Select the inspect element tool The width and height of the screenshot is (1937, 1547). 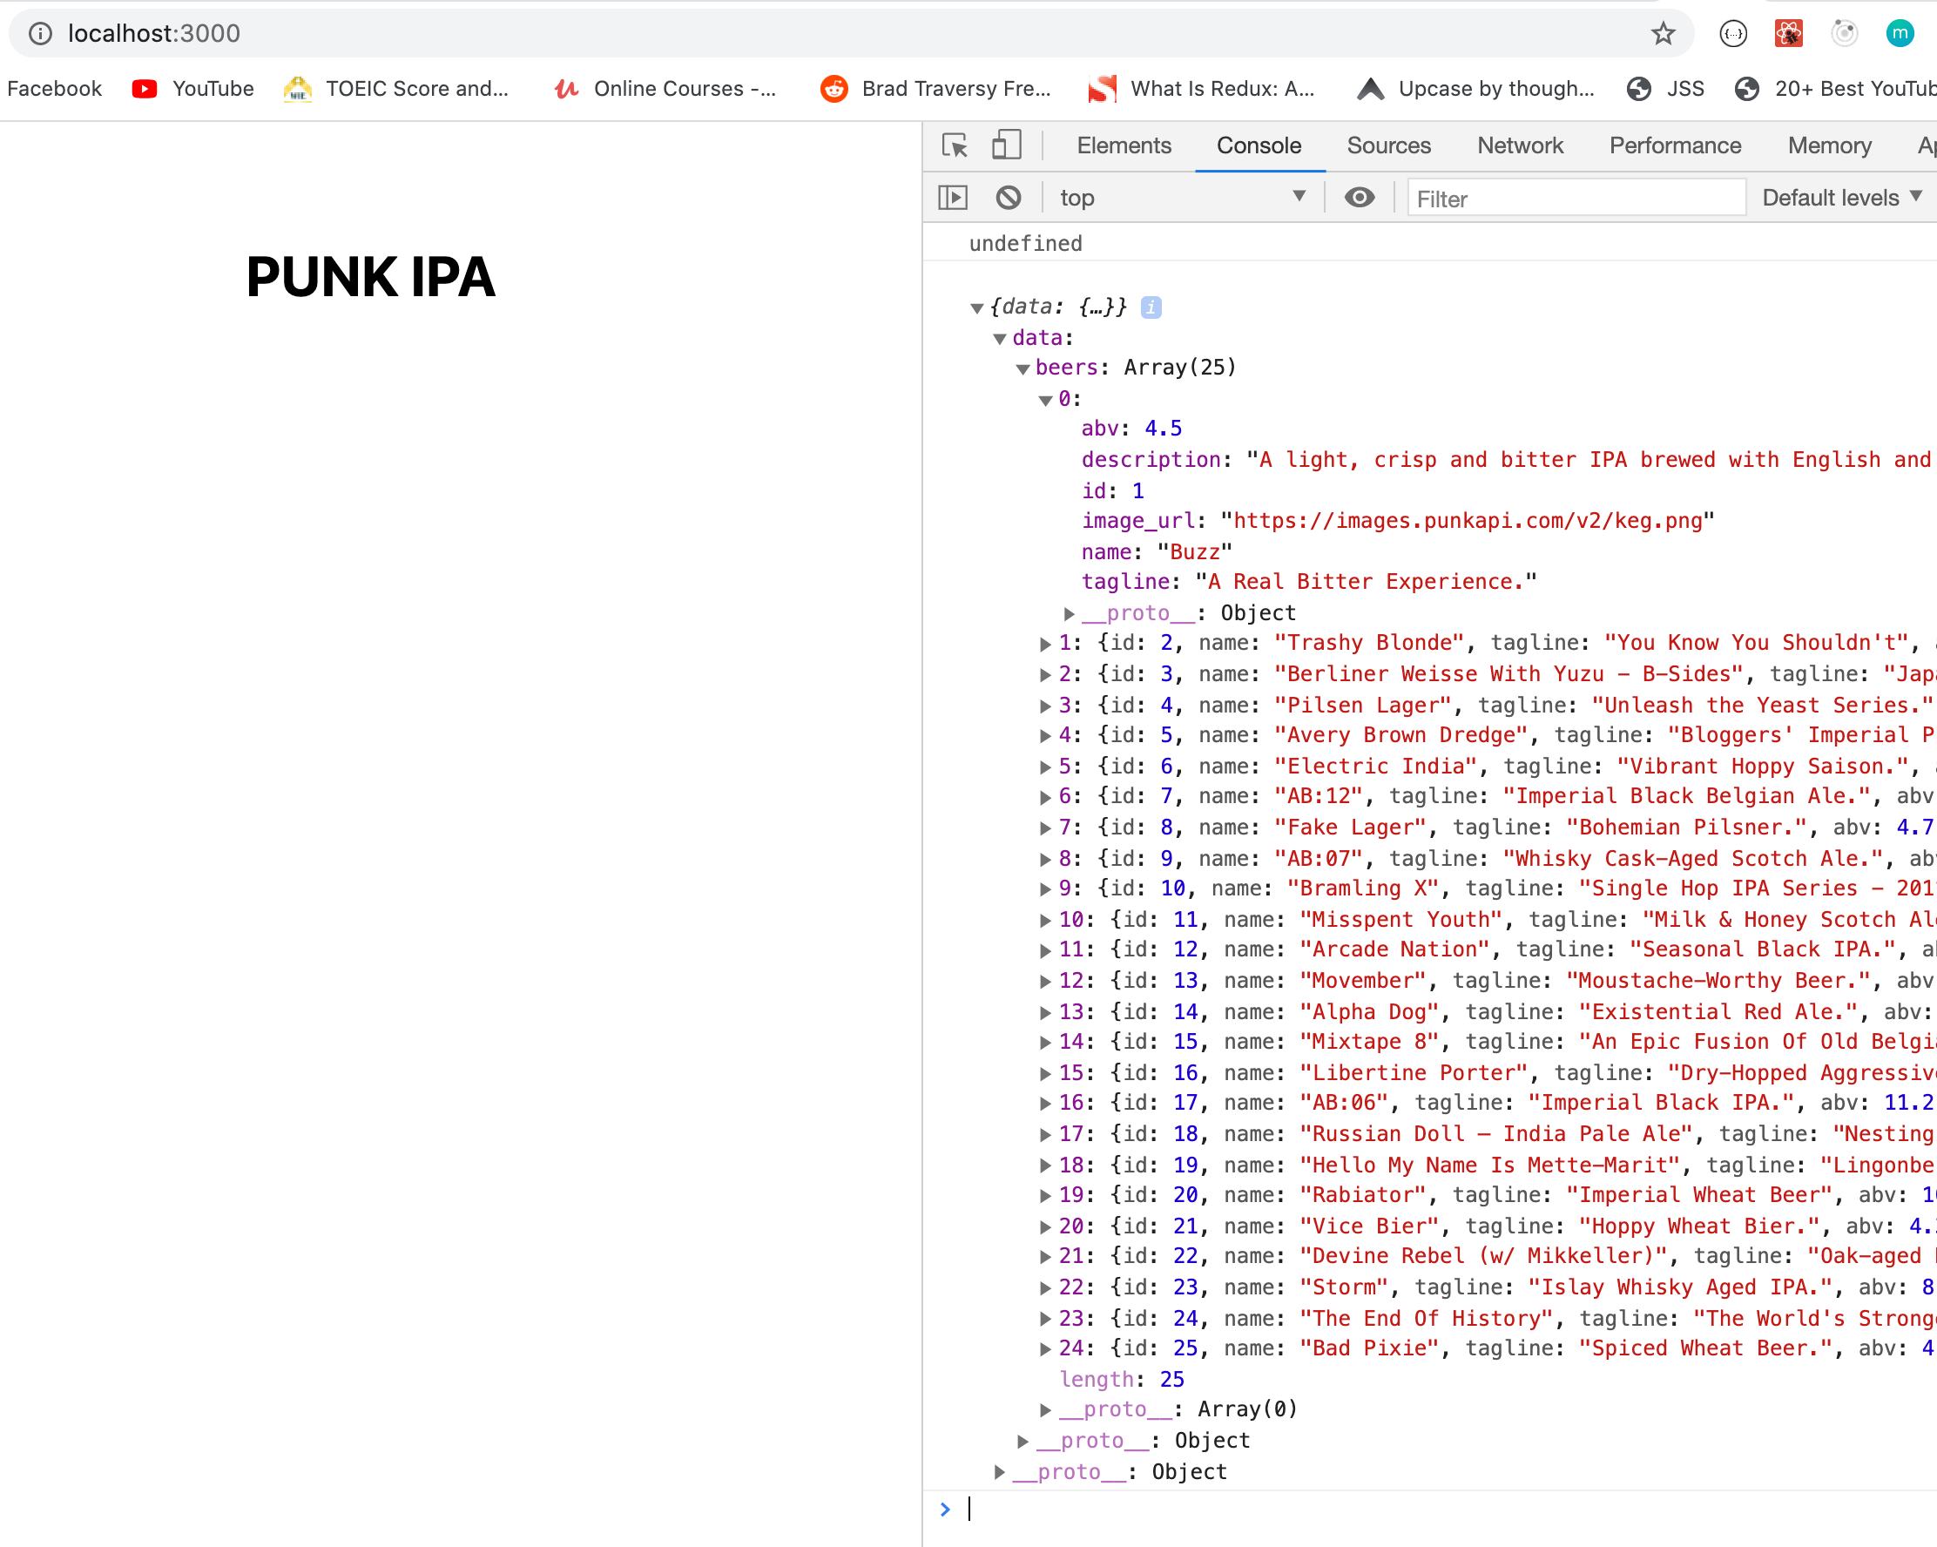click(954, 145)
